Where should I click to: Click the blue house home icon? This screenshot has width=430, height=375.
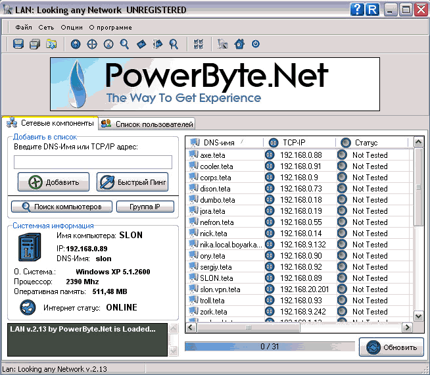click(x=239, y=44)
